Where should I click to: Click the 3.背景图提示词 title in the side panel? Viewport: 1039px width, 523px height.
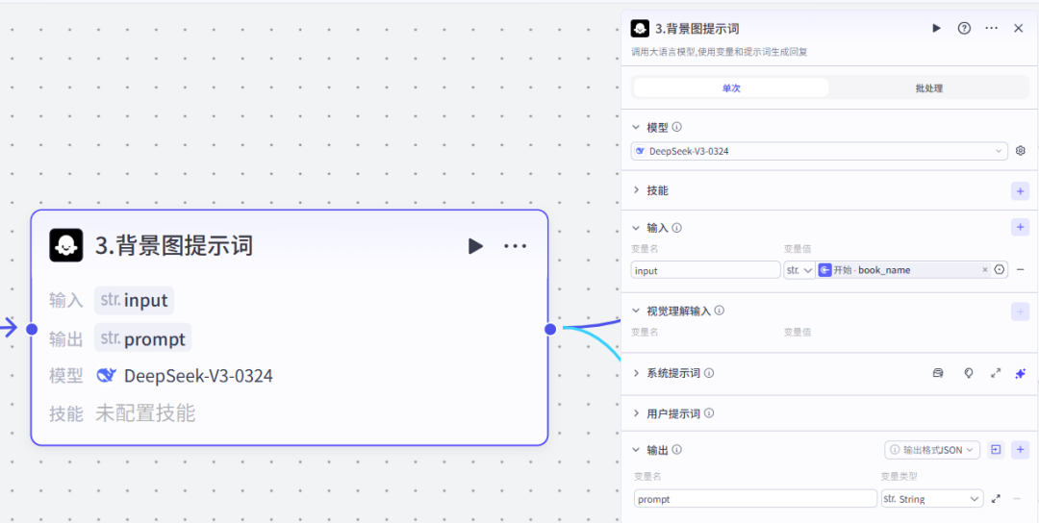tap(697, 29)
